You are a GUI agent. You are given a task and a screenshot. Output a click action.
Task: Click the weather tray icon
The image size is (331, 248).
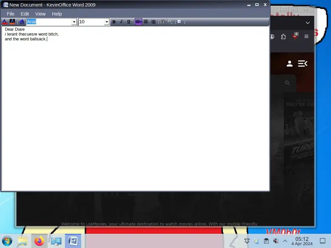(x=256, y=241)
